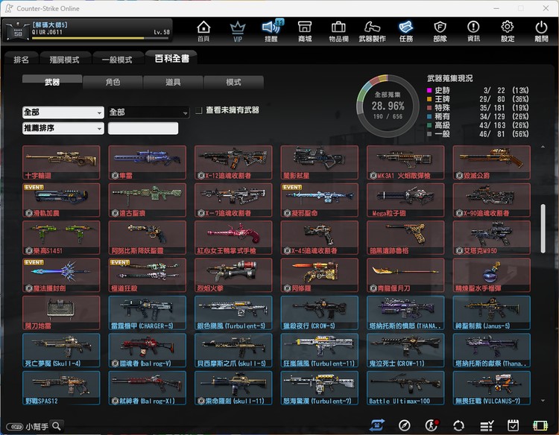The image size is (559, 435).
Task: Open the 隼雷 weapon card
Action: [148, 162]
